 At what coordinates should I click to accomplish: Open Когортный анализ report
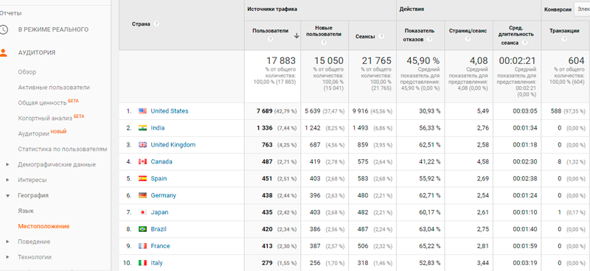pos(45,118)
